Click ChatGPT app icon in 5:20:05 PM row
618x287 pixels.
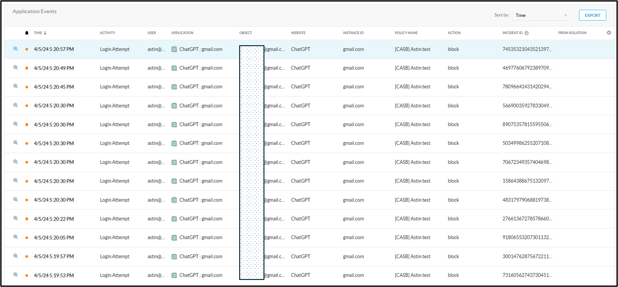[174, 237]
